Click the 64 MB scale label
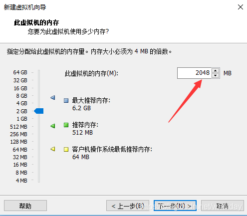This screenshot has height=216, width=247. click(x=20, y=150)
